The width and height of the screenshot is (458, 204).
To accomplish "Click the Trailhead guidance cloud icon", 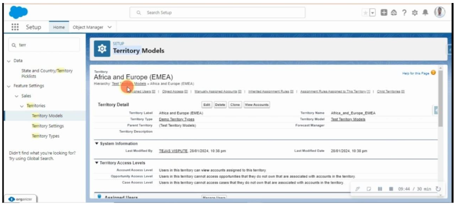I will point(394,12).
